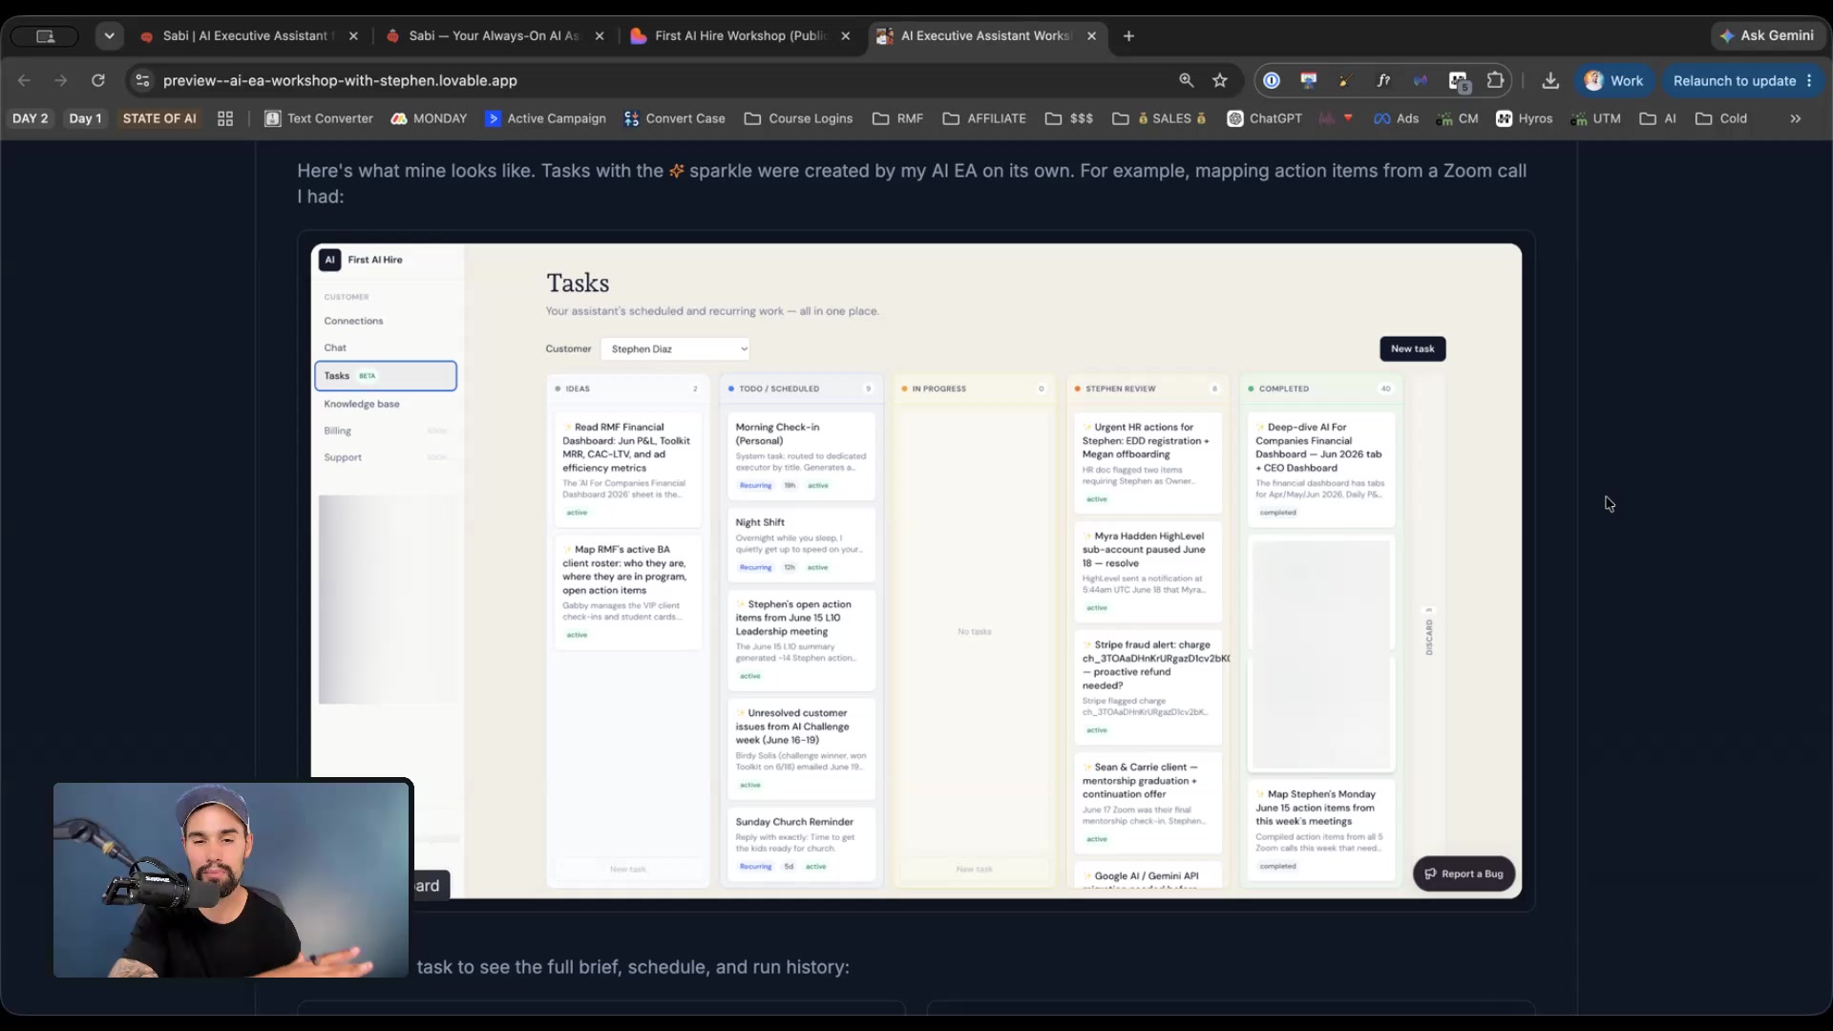This screenshot has height=1031, width=1833.
Task: Open the Ads bookmark
Action: pyautogui.click(x=1397, y=118)
